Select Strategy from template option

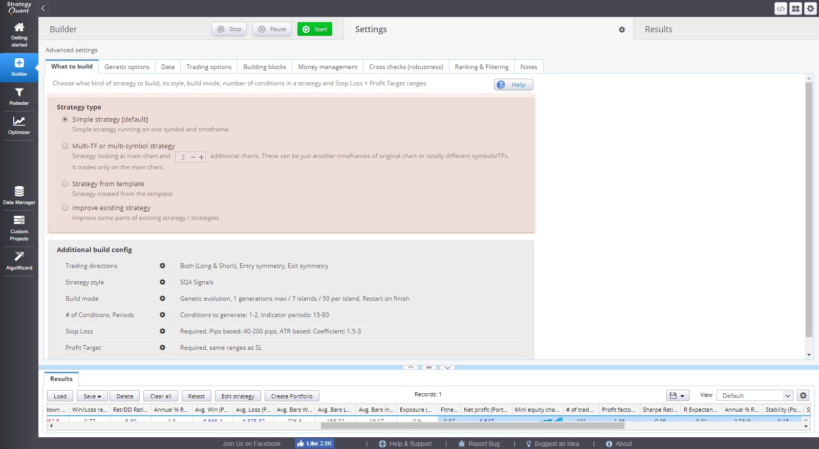[x=65, y=184]
